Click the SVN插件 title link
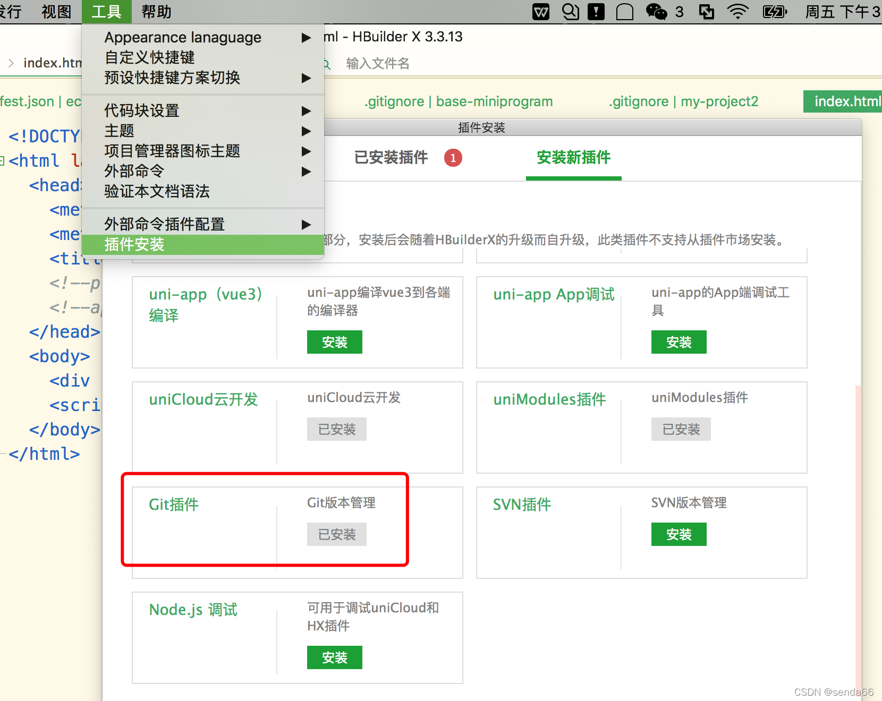This screenshot has height=701, width=882. tap(522, 505)
